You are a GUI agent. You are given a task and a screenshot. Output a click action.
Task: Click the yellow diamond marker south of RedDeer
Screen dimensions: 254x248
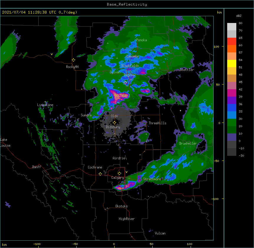click(126, 83)
